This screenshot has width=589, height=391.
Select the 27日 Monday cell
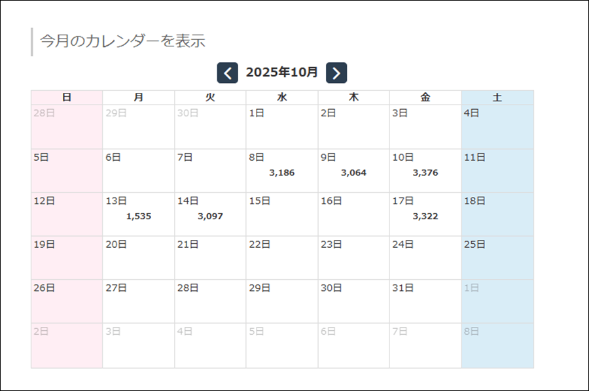(138, 301)
